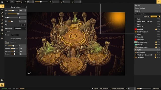The height and width of the screenshot is (90, 161).
Task: Click the yellow Save disk button
Action: (2, 85)
